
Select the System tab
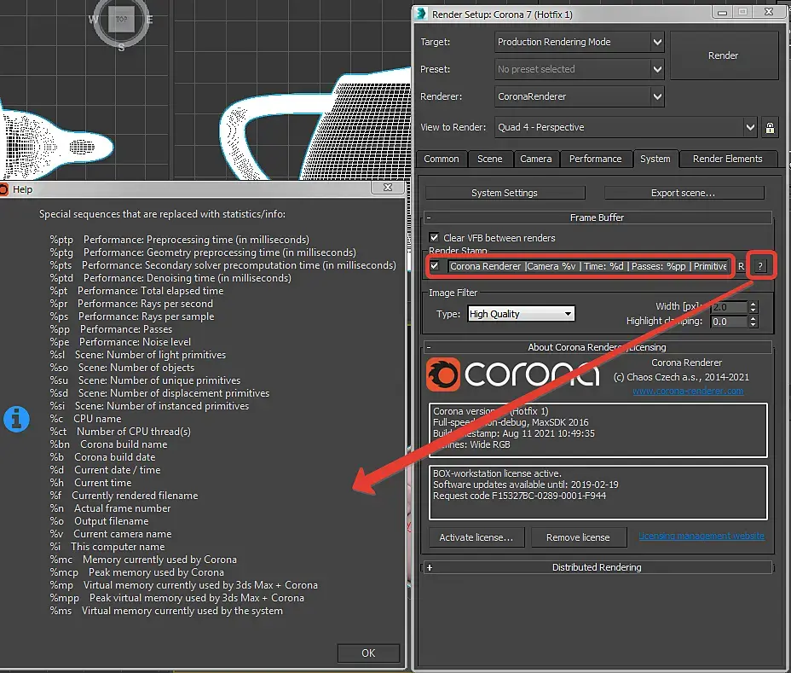click(x=655, y=159)
